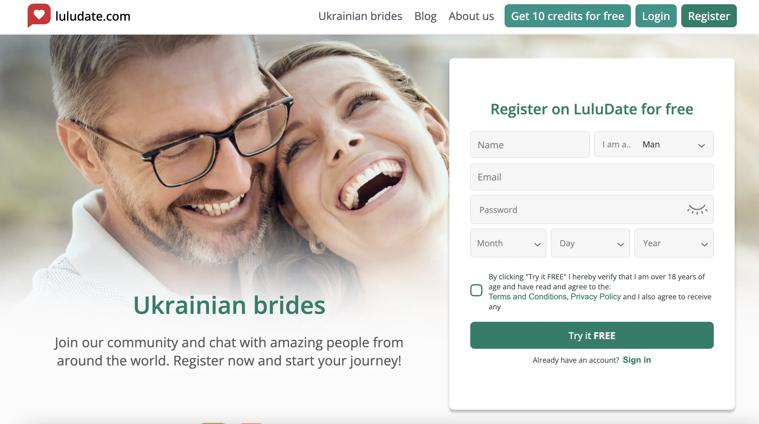Click the red heart luludate logo icon
Viewport: 759px width, 424px height.
(39, 15)
